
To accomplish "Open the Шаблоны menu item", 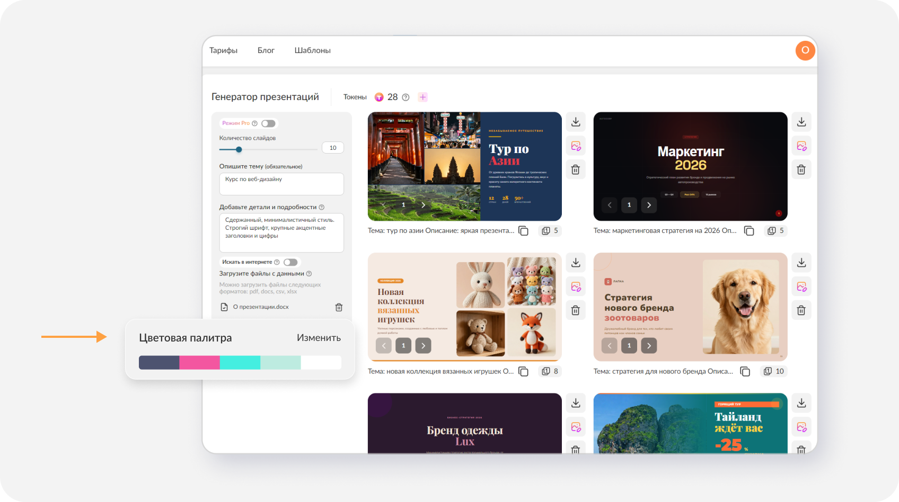I will (313, 50).
